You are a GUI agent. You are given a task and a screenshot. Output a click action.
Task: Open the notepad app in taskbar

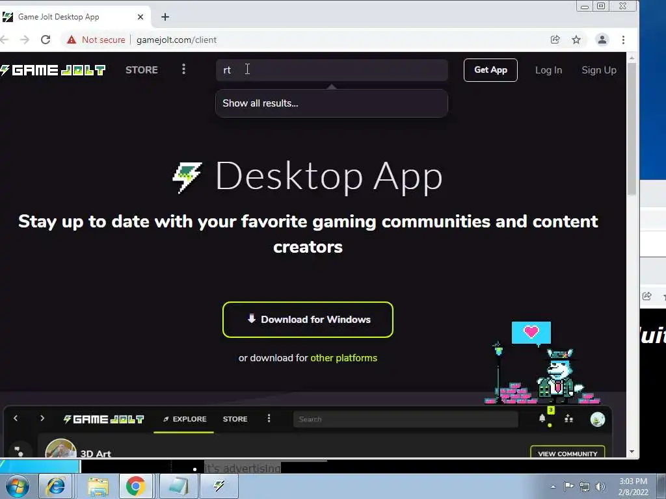click(179, 486)
